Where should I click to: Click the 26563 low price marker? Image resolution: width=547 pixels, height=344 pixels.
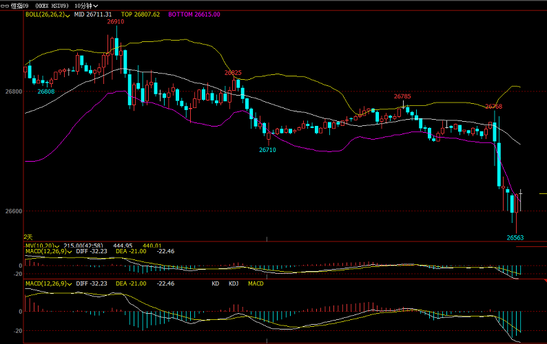click(515, 237)
